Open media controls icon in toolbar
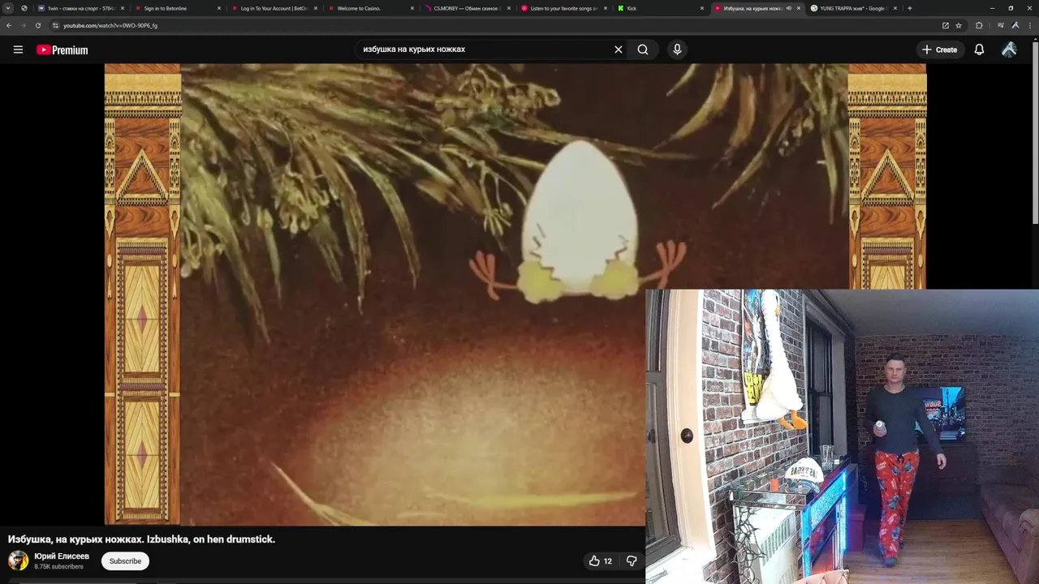1039x584 pixels. tap(1000, 25)
